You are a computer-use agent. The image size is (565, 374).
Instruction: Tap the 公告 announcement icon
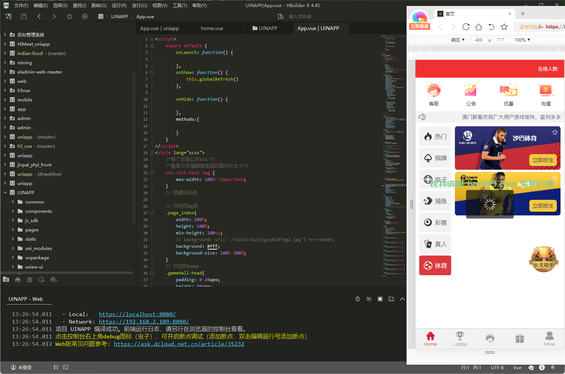coord(471,95)
